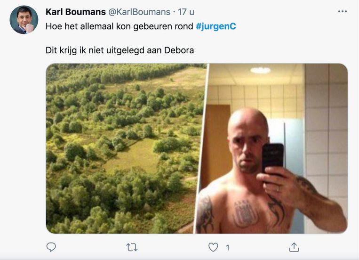Click the chest tattoo in the selfie photo

coord(245,214)
